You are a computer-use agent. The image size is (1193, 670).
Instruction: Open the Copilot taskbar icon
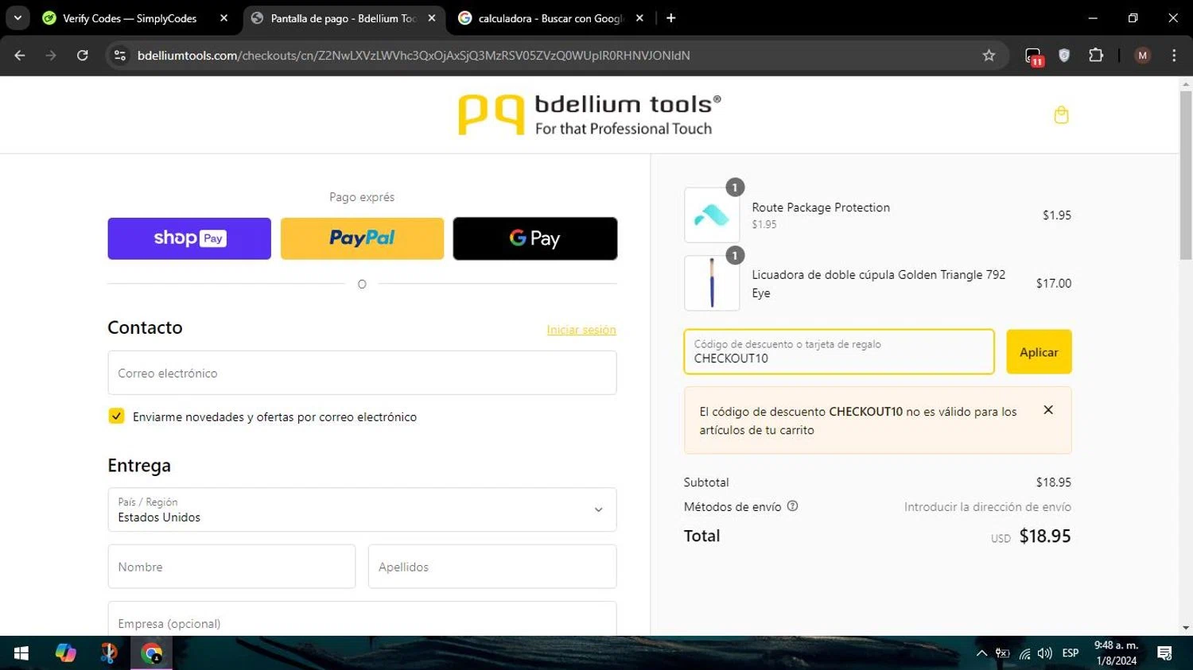coord(65,653)
